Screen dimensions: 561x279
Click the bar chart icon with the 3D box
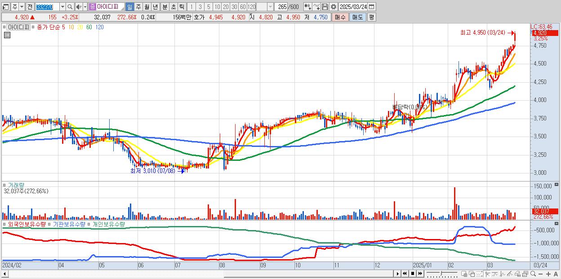coord(517,274)
